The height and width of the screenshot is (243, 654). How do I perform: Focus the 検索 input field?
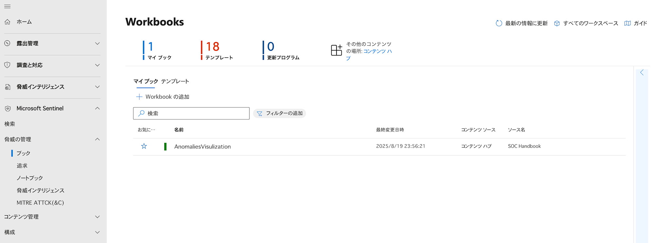tap(191, 113)
